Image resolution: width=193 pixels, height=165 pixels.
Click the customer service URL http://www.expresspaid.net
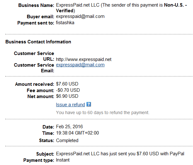[x=84, y=59]
